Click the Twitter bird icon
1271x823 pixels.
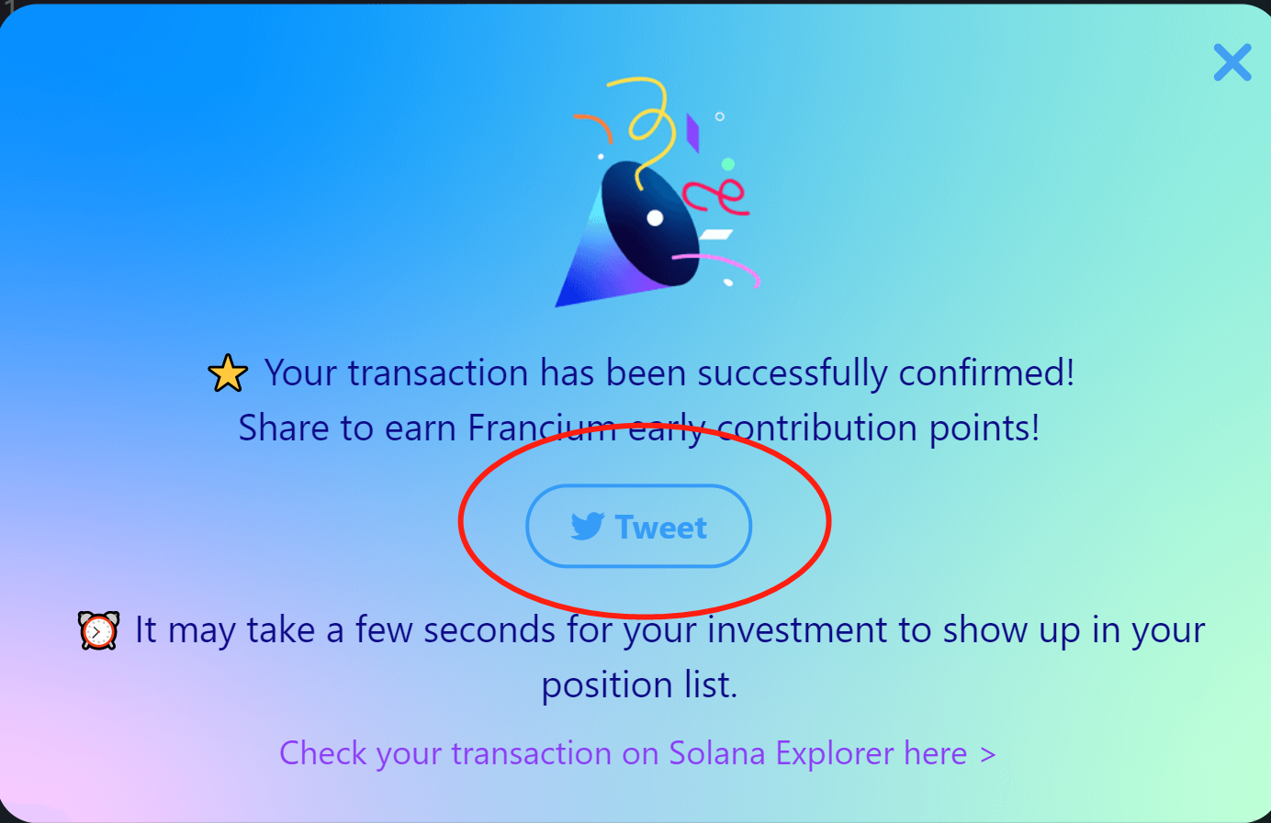point(588,526)
